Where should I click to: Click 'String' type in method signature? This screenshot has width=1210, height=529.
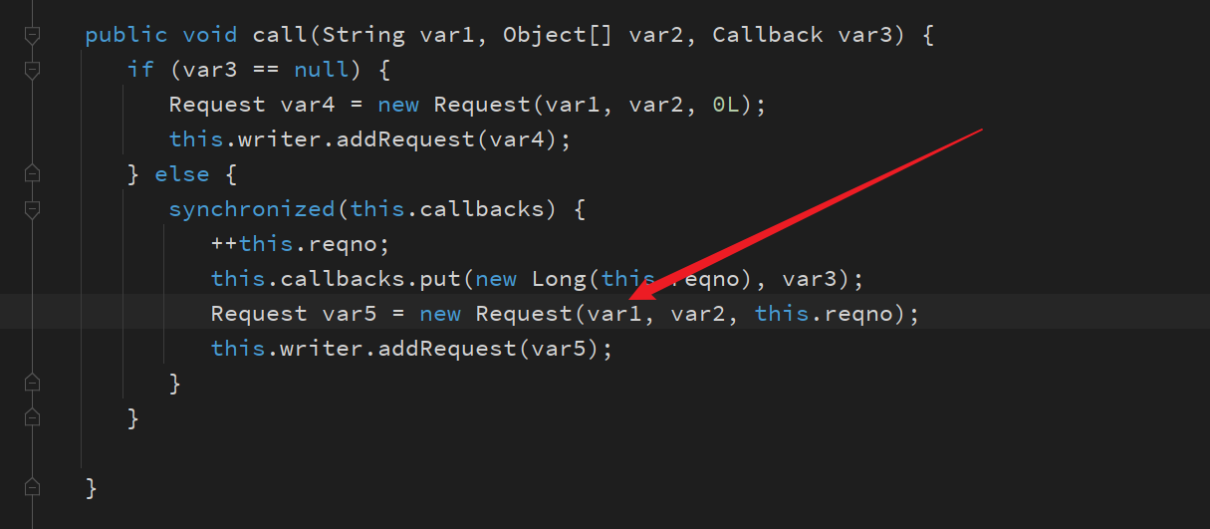point(363,35)
